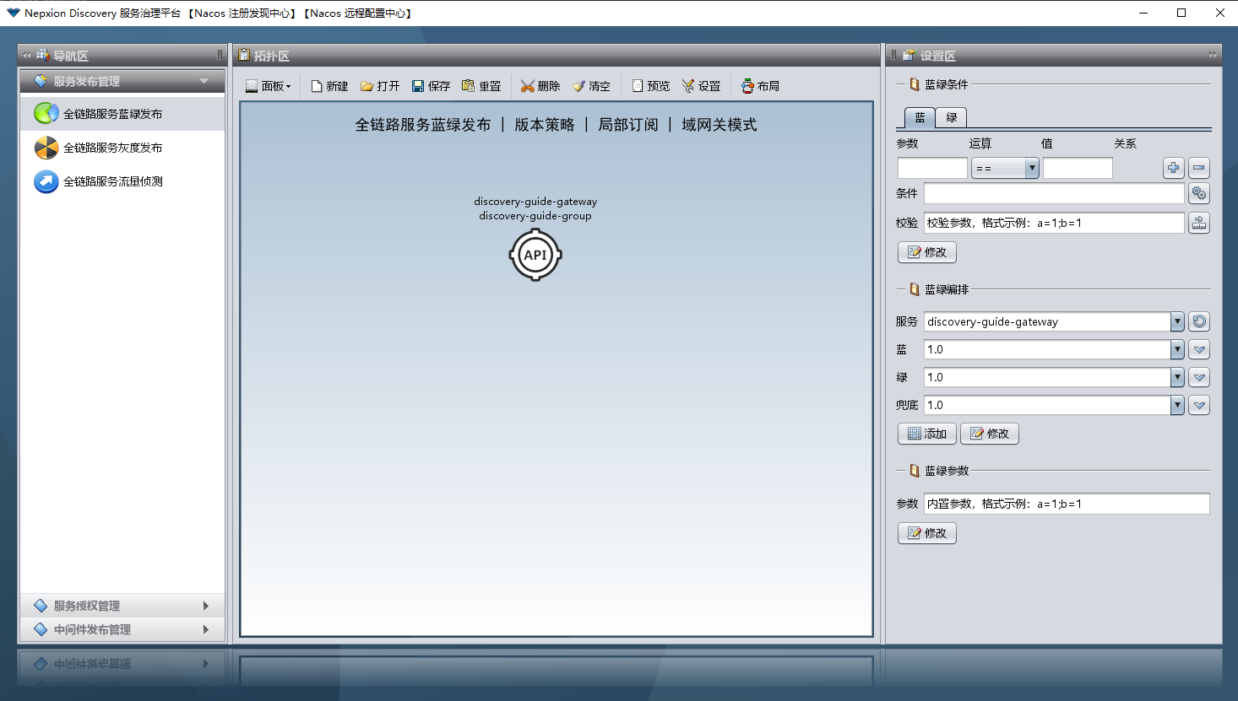
Task: Click the discovery-guide-gateway label in topology
Action: point(535,202)
